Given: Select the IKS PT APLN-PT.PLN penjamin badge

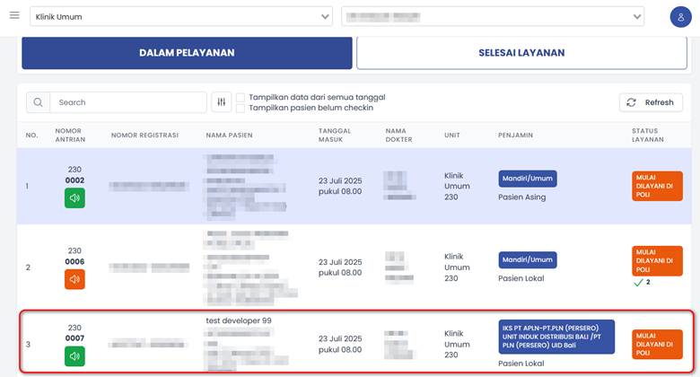Looking at the screenshot, I should click(556, 337).
